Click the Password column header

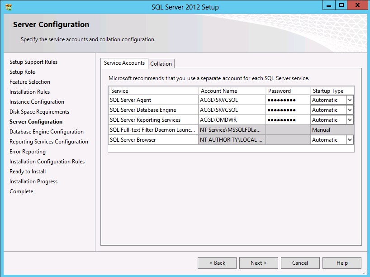pos(288,91)
